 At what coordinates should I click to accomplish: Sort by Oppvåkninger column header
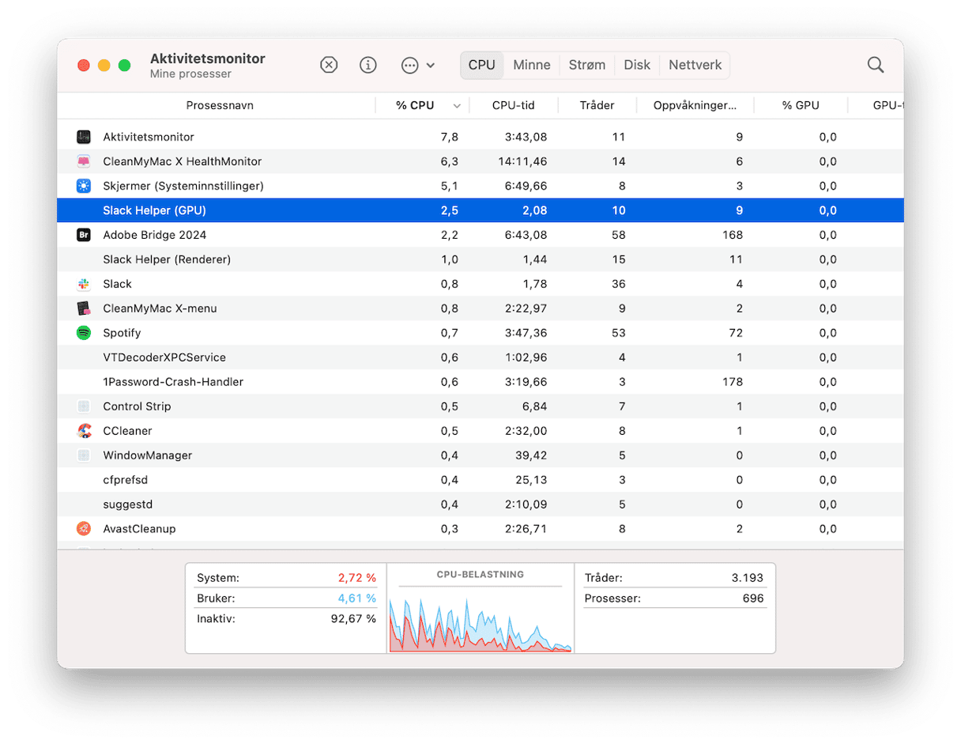(695, 105)
